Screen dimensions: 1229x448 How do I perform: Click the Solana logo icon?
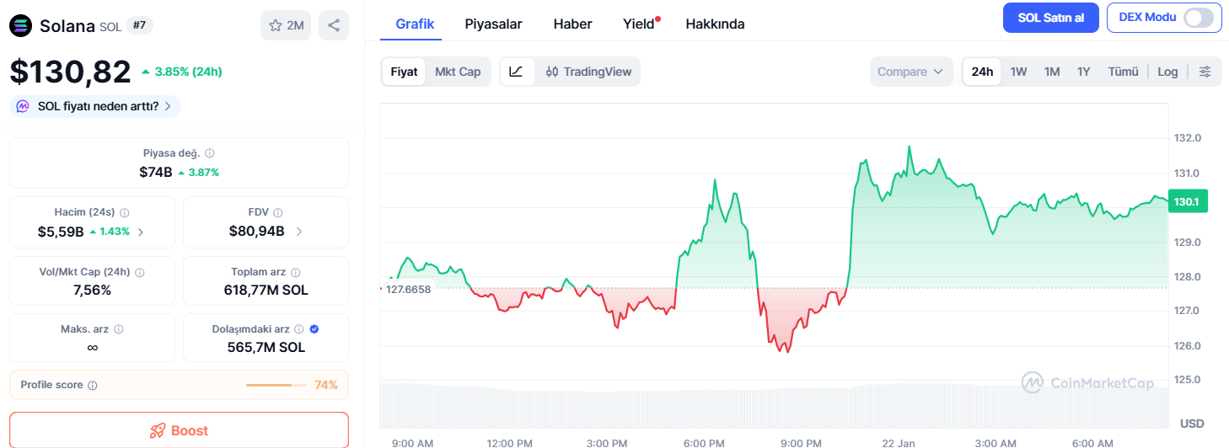[20, 25]
